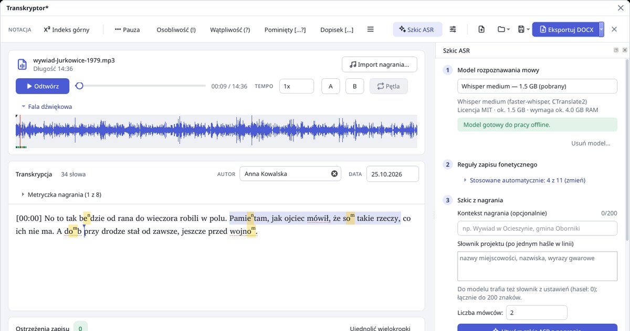Create a new document with the file-plus icon
This screenshot has height=331, width=630.
[481, 29]
